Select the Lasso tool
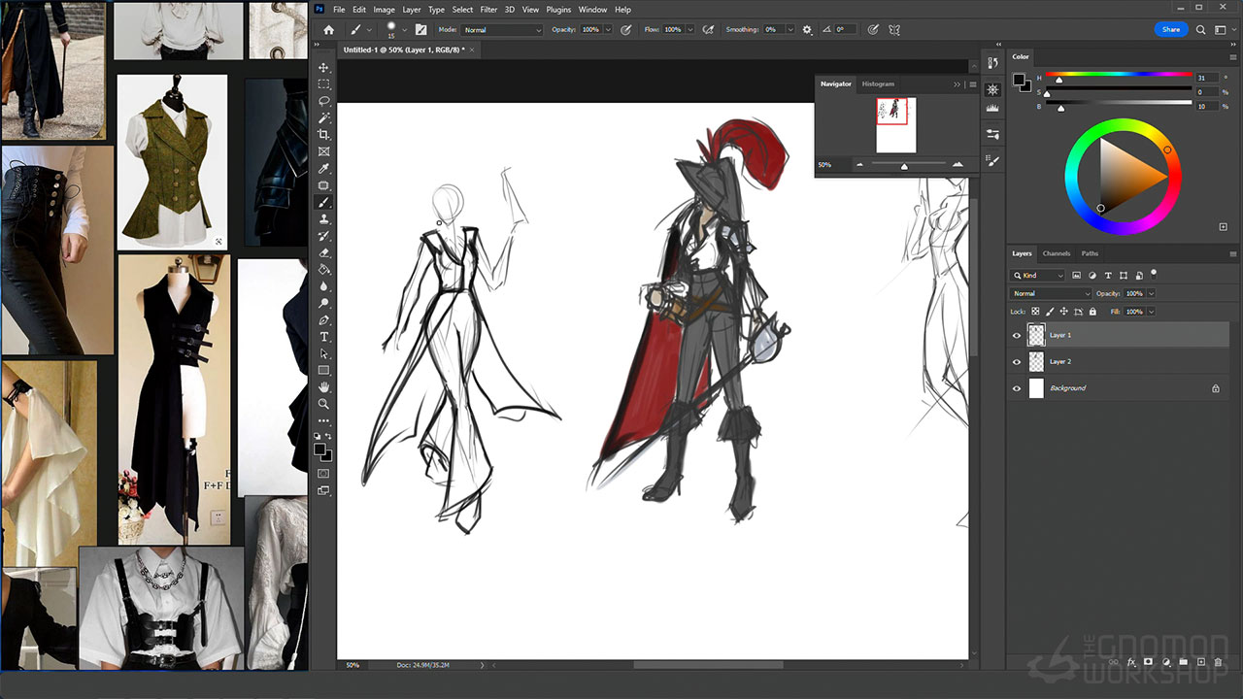Screen dimensions: 1243x699 tap(324, 101)
